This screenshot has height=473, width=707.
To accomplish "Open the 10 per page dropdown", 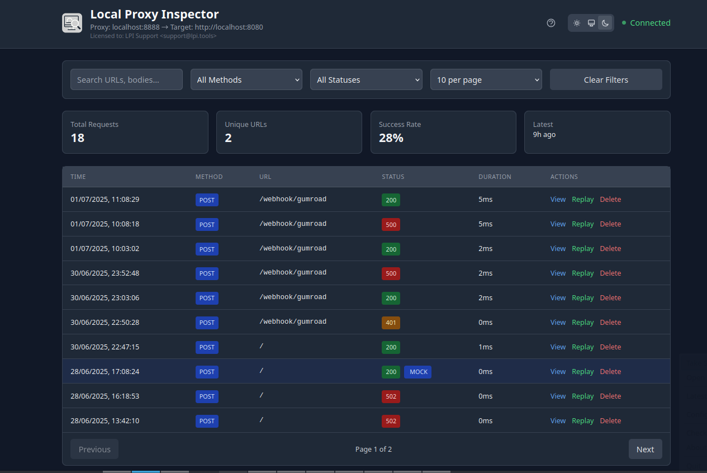I will 486,79.
